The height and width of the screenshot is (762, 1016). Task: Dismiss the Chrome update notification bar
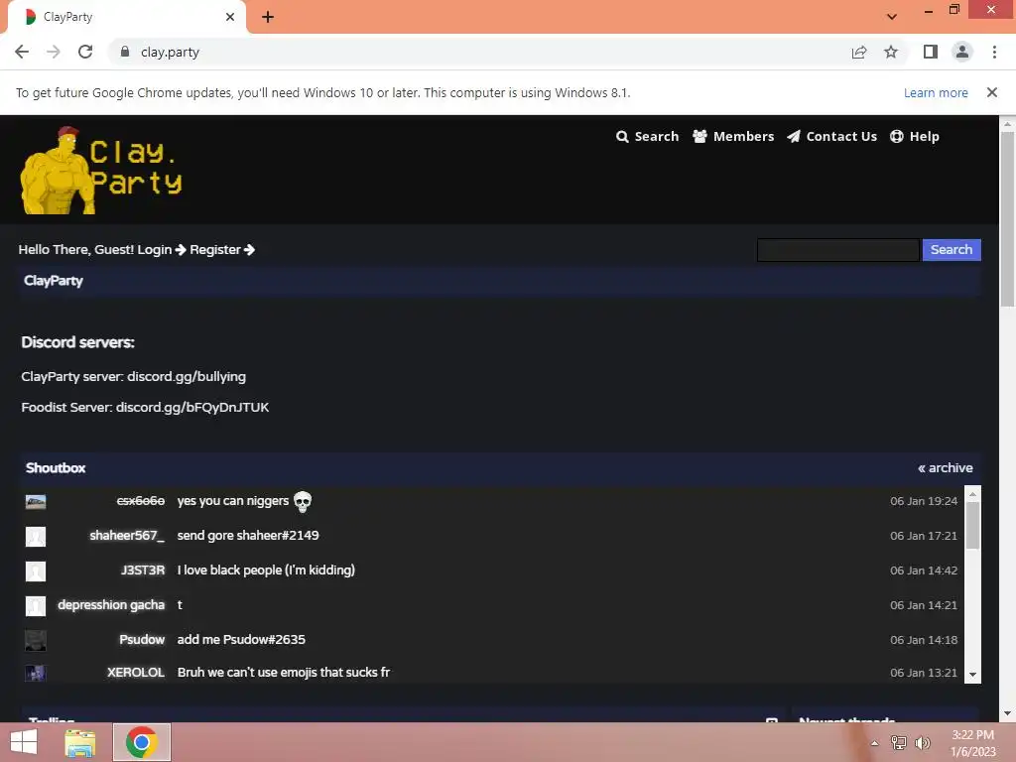pos(992,92)
